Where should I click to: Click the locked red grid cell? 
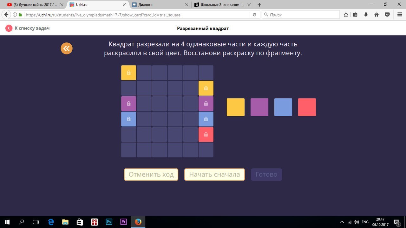pyautogui.click(x=206, y=134)
